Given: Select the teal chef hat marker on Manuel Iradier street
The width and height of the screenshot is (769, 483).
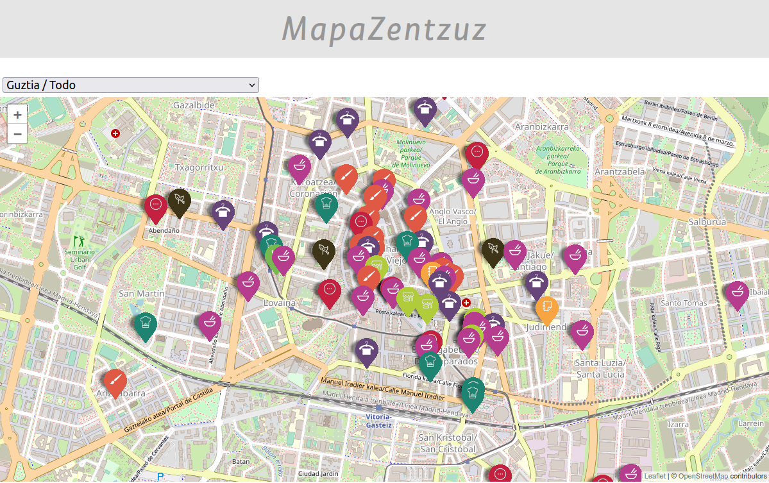Looking at the screenshot, I should (473, 391).
